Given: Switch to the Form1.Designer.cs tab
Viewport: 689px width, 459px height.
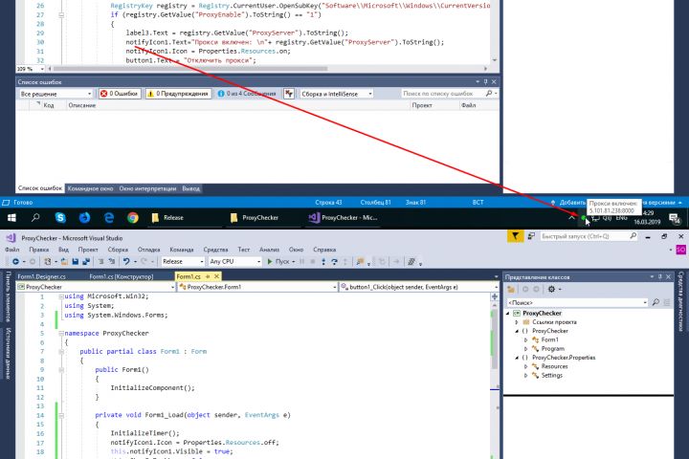Looking at the screenshot, I should pos(41,276).
